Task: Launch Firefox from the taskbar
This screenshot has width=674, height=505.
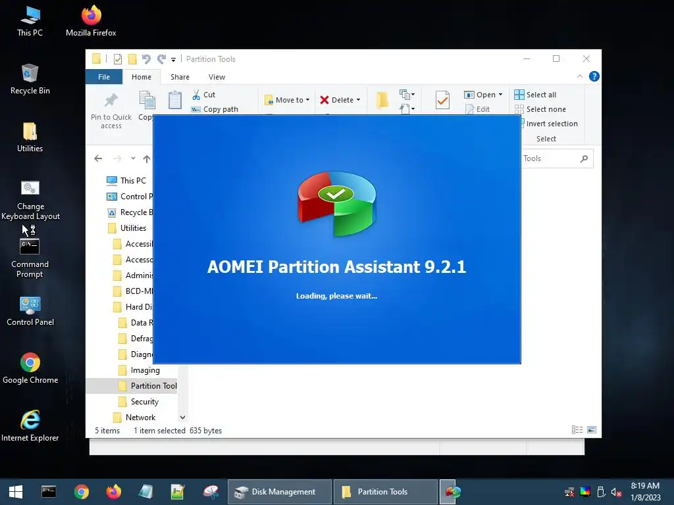Action: [x=113, y=492]
